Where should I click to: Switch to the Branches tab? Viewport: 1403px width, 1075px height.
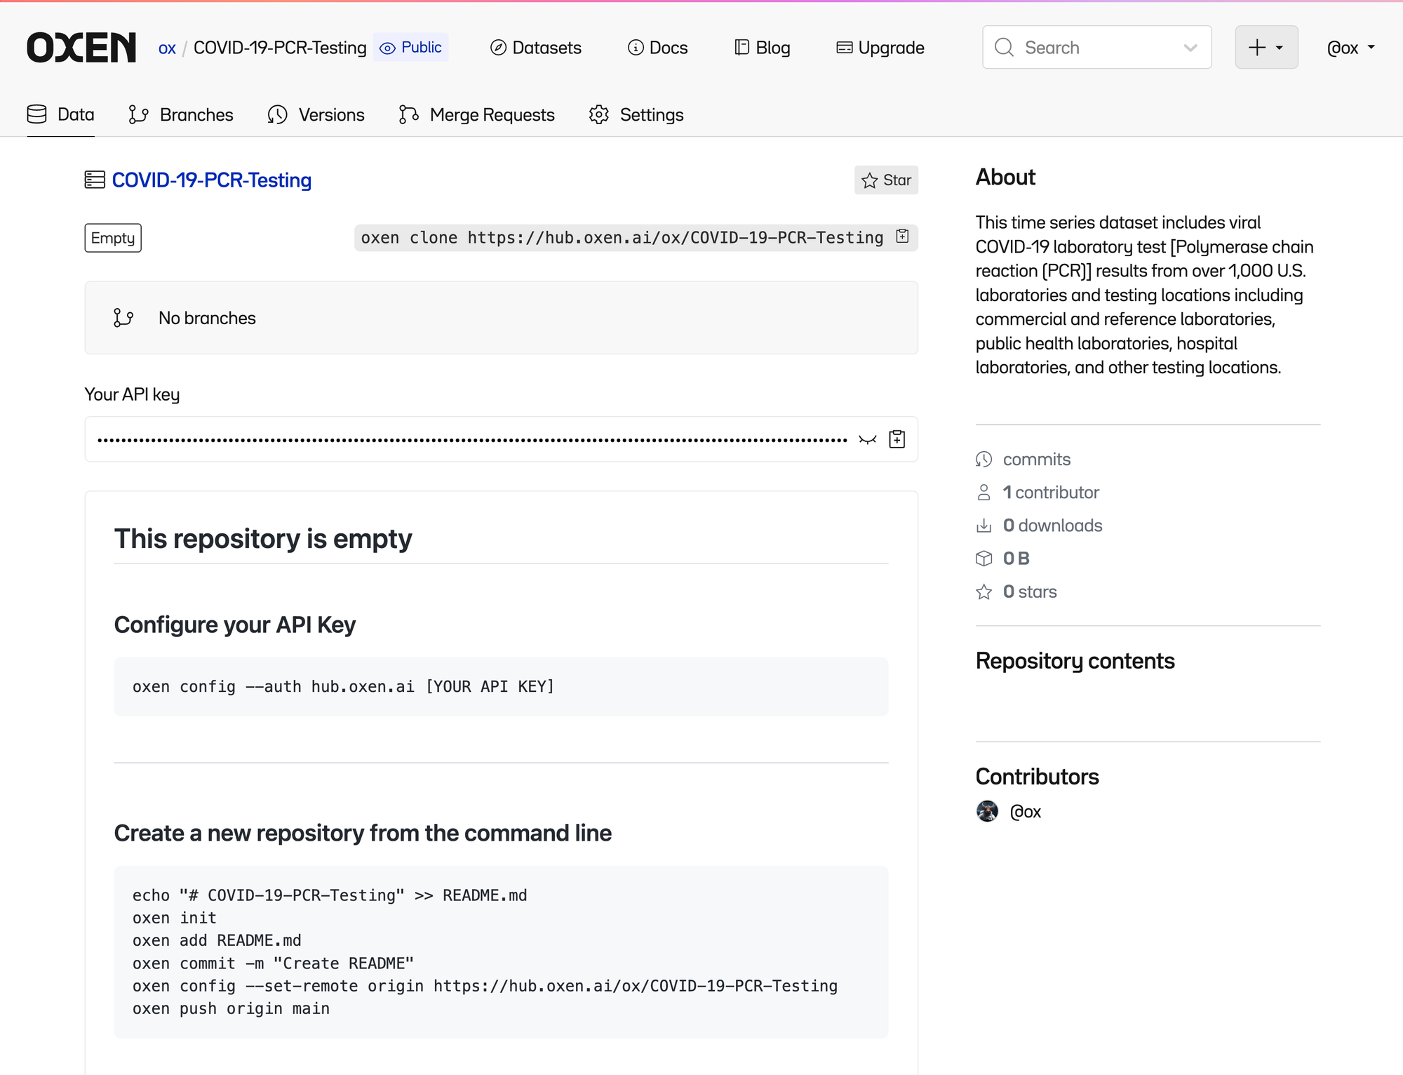tap(181, 114)
